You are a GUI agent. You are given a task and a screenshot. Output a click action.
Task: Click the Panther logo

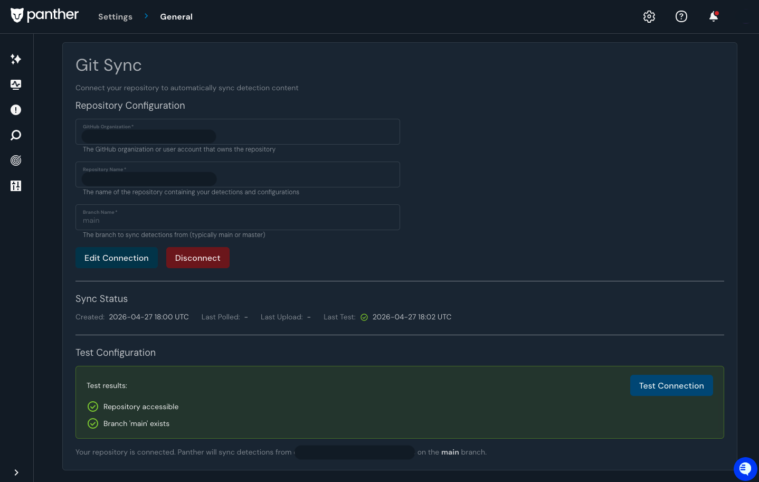tap(44, 15)
